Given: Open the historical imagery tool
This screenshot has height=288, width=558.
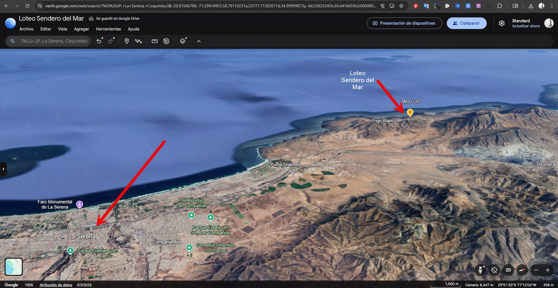Looking at the screenshot, I should pyautogui.click(x=166, y=41).
